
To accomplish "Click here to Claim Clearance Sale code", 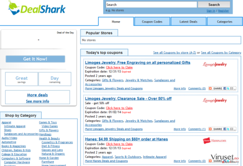I will pyautogui.click(x=119, y=108).
